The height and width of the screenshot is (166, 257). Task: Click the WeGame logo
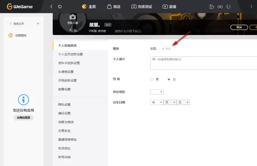click(x=20, y=6)
